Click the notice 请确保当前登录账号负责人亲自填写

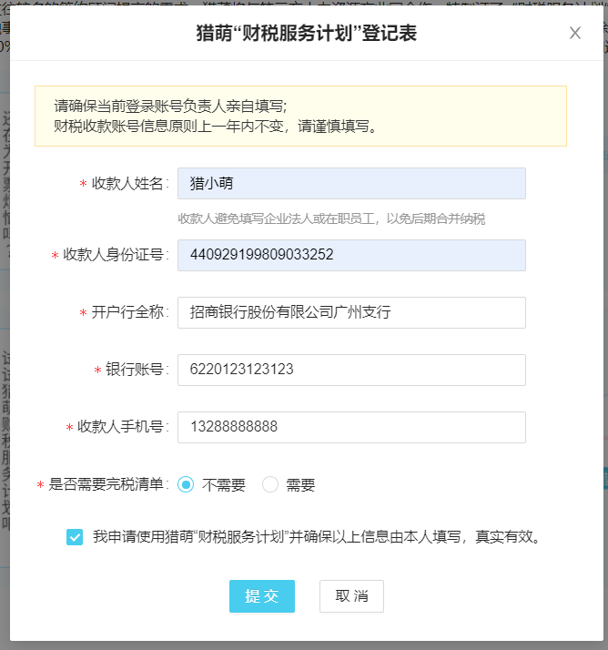pyautogui.click(x=170, y=107)
